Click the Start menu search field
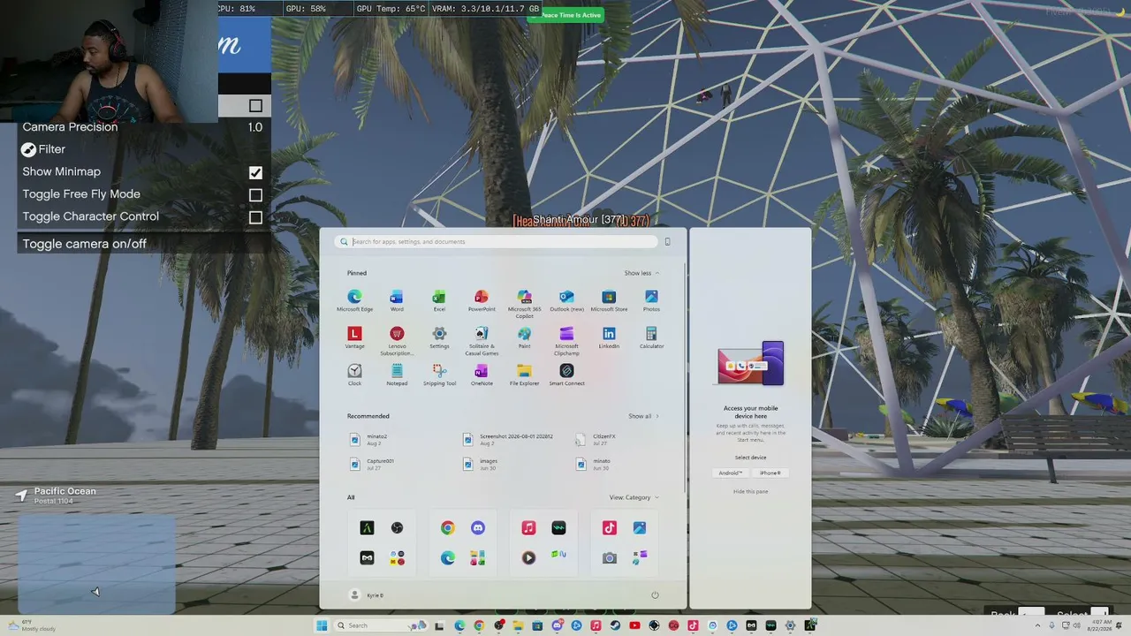The width and height of the screenshot is (1131, 636). (497, 241)
